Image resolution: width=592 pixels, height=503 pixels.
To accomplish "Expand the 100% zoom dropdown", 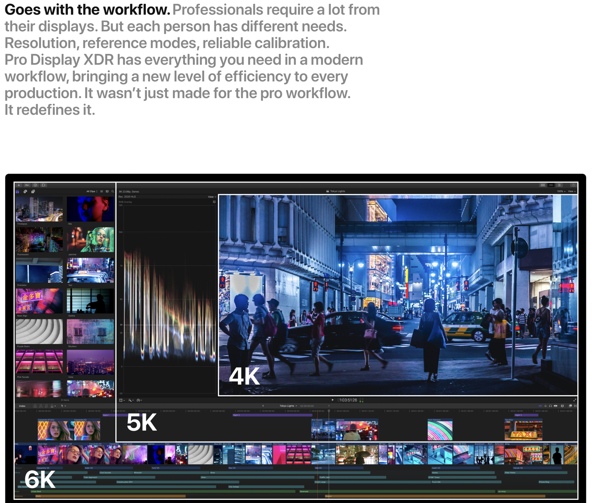I will (x=560, y=191).
